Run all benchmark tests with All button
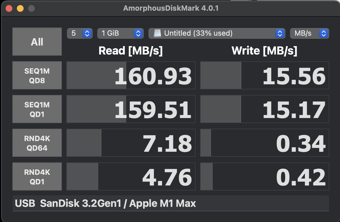340x222 pixels. (37, 42)
